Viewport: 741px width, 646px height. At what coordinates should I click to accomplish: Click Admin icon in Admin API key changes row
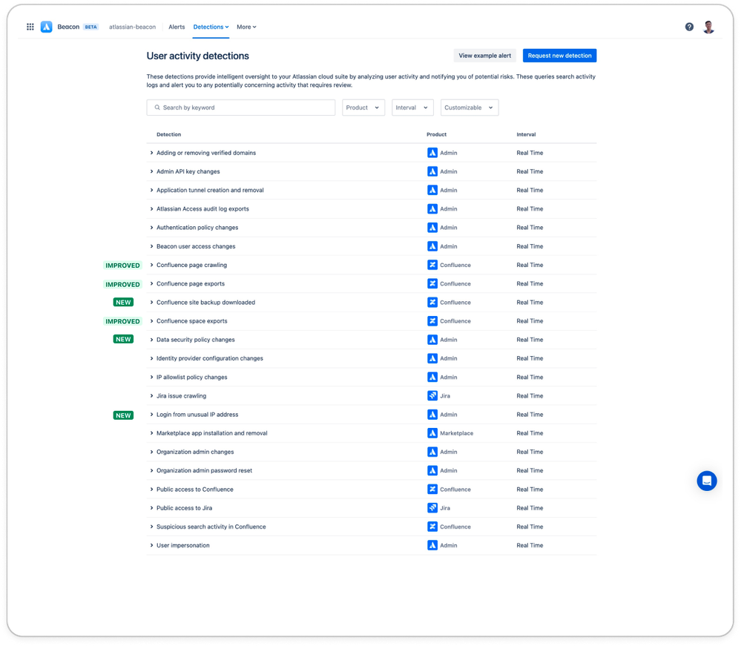[432, 171]
